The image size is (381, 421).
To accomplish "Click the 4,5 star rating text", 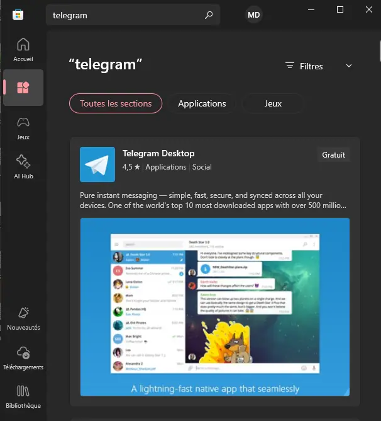I will 131,167.
